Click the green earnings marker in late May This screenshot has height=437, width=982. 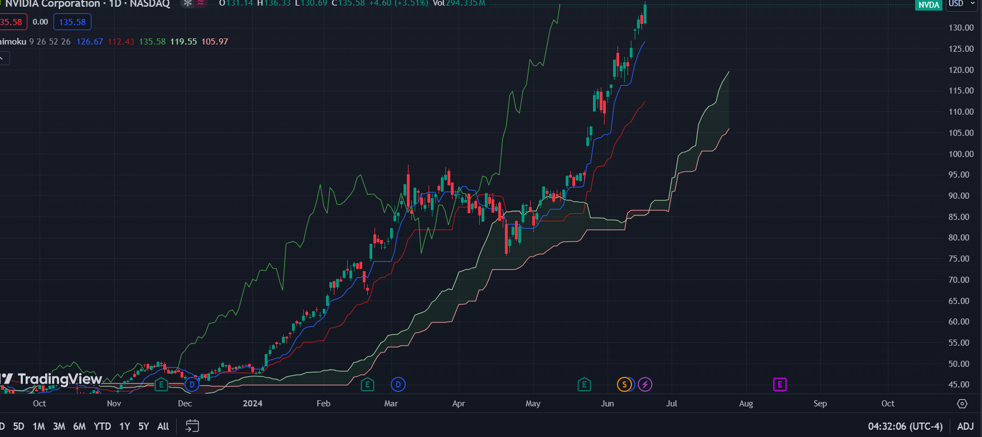(x=584, y=384)
